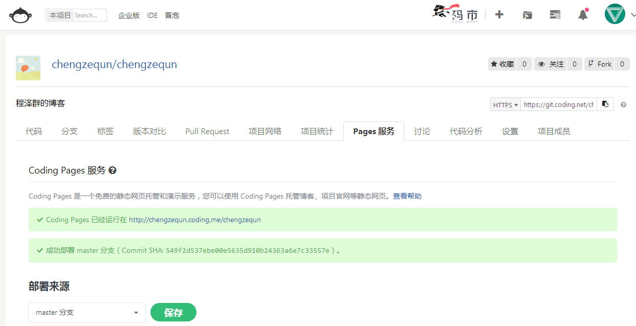Viewport: 636px width, 326px height.
Task: Open the CodeMart 码市 logo link
Action: click(455, 14)
